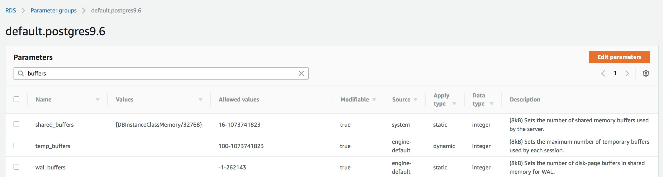
Task: Open Parameter groups breadcrumb link
Action: [x=54, y=11]
